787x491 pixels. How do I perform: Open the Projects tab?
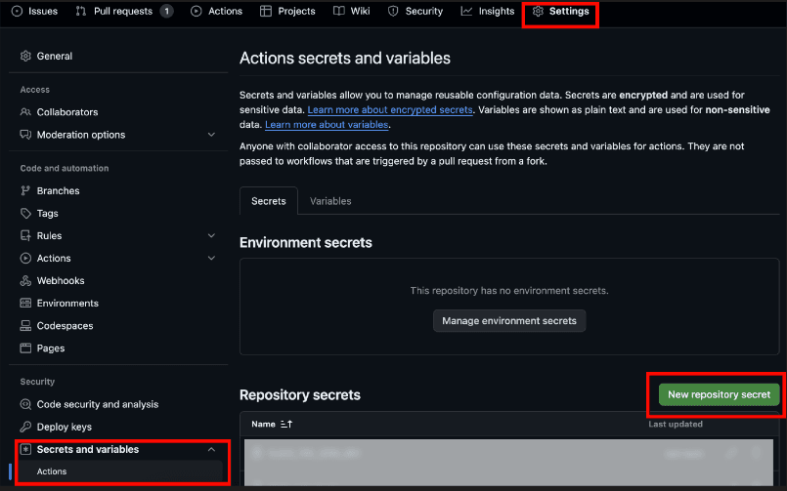pos(287,11)
